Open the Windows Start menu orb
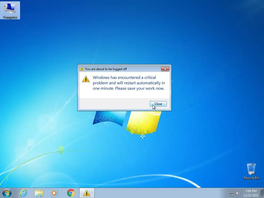Image resolution: width=264 pixels, height=198 pixels. point(7,193)
